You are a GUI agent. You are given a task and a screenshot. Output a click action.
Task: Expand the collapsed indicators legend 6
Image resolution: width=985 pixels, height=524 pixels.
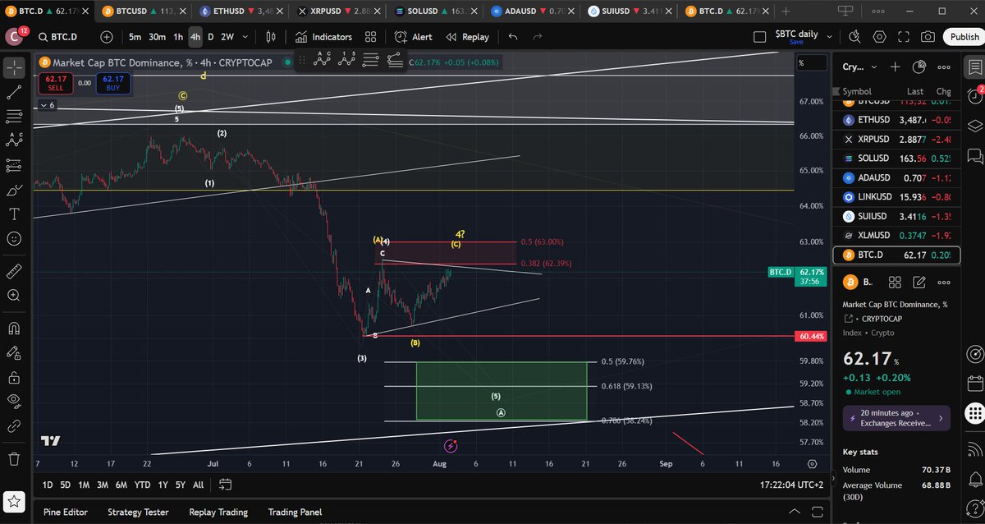click(x=46, y=105)
